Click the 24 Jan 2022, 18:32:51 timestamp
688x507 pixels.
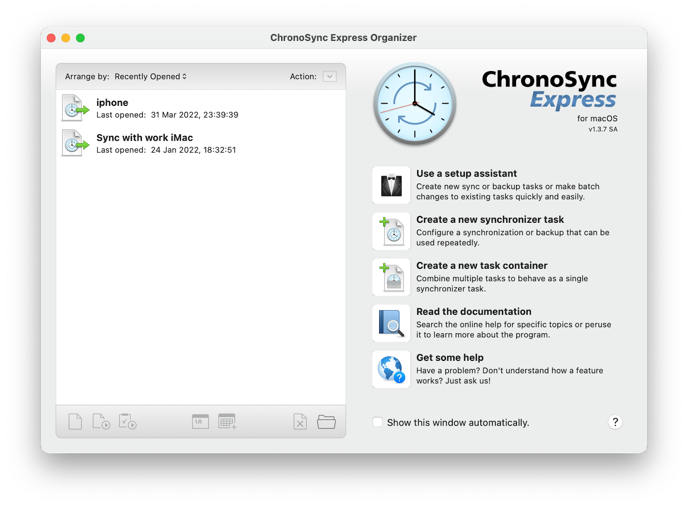193,150
